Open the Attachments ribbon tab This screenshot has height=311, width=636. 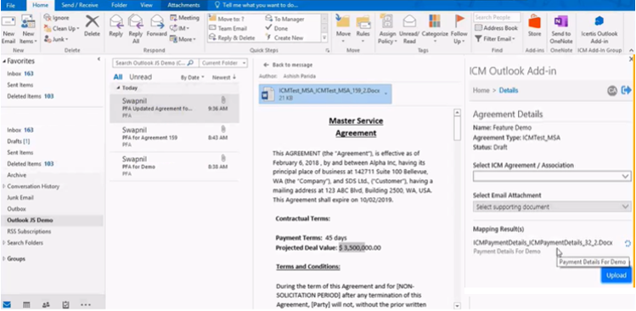point(183,5)
